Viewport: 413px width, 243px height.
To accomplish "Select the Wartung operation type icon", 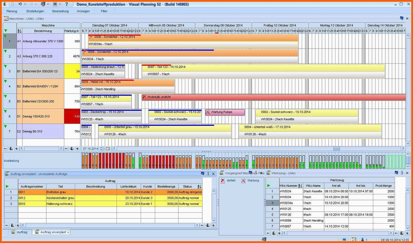I will 243,180.
